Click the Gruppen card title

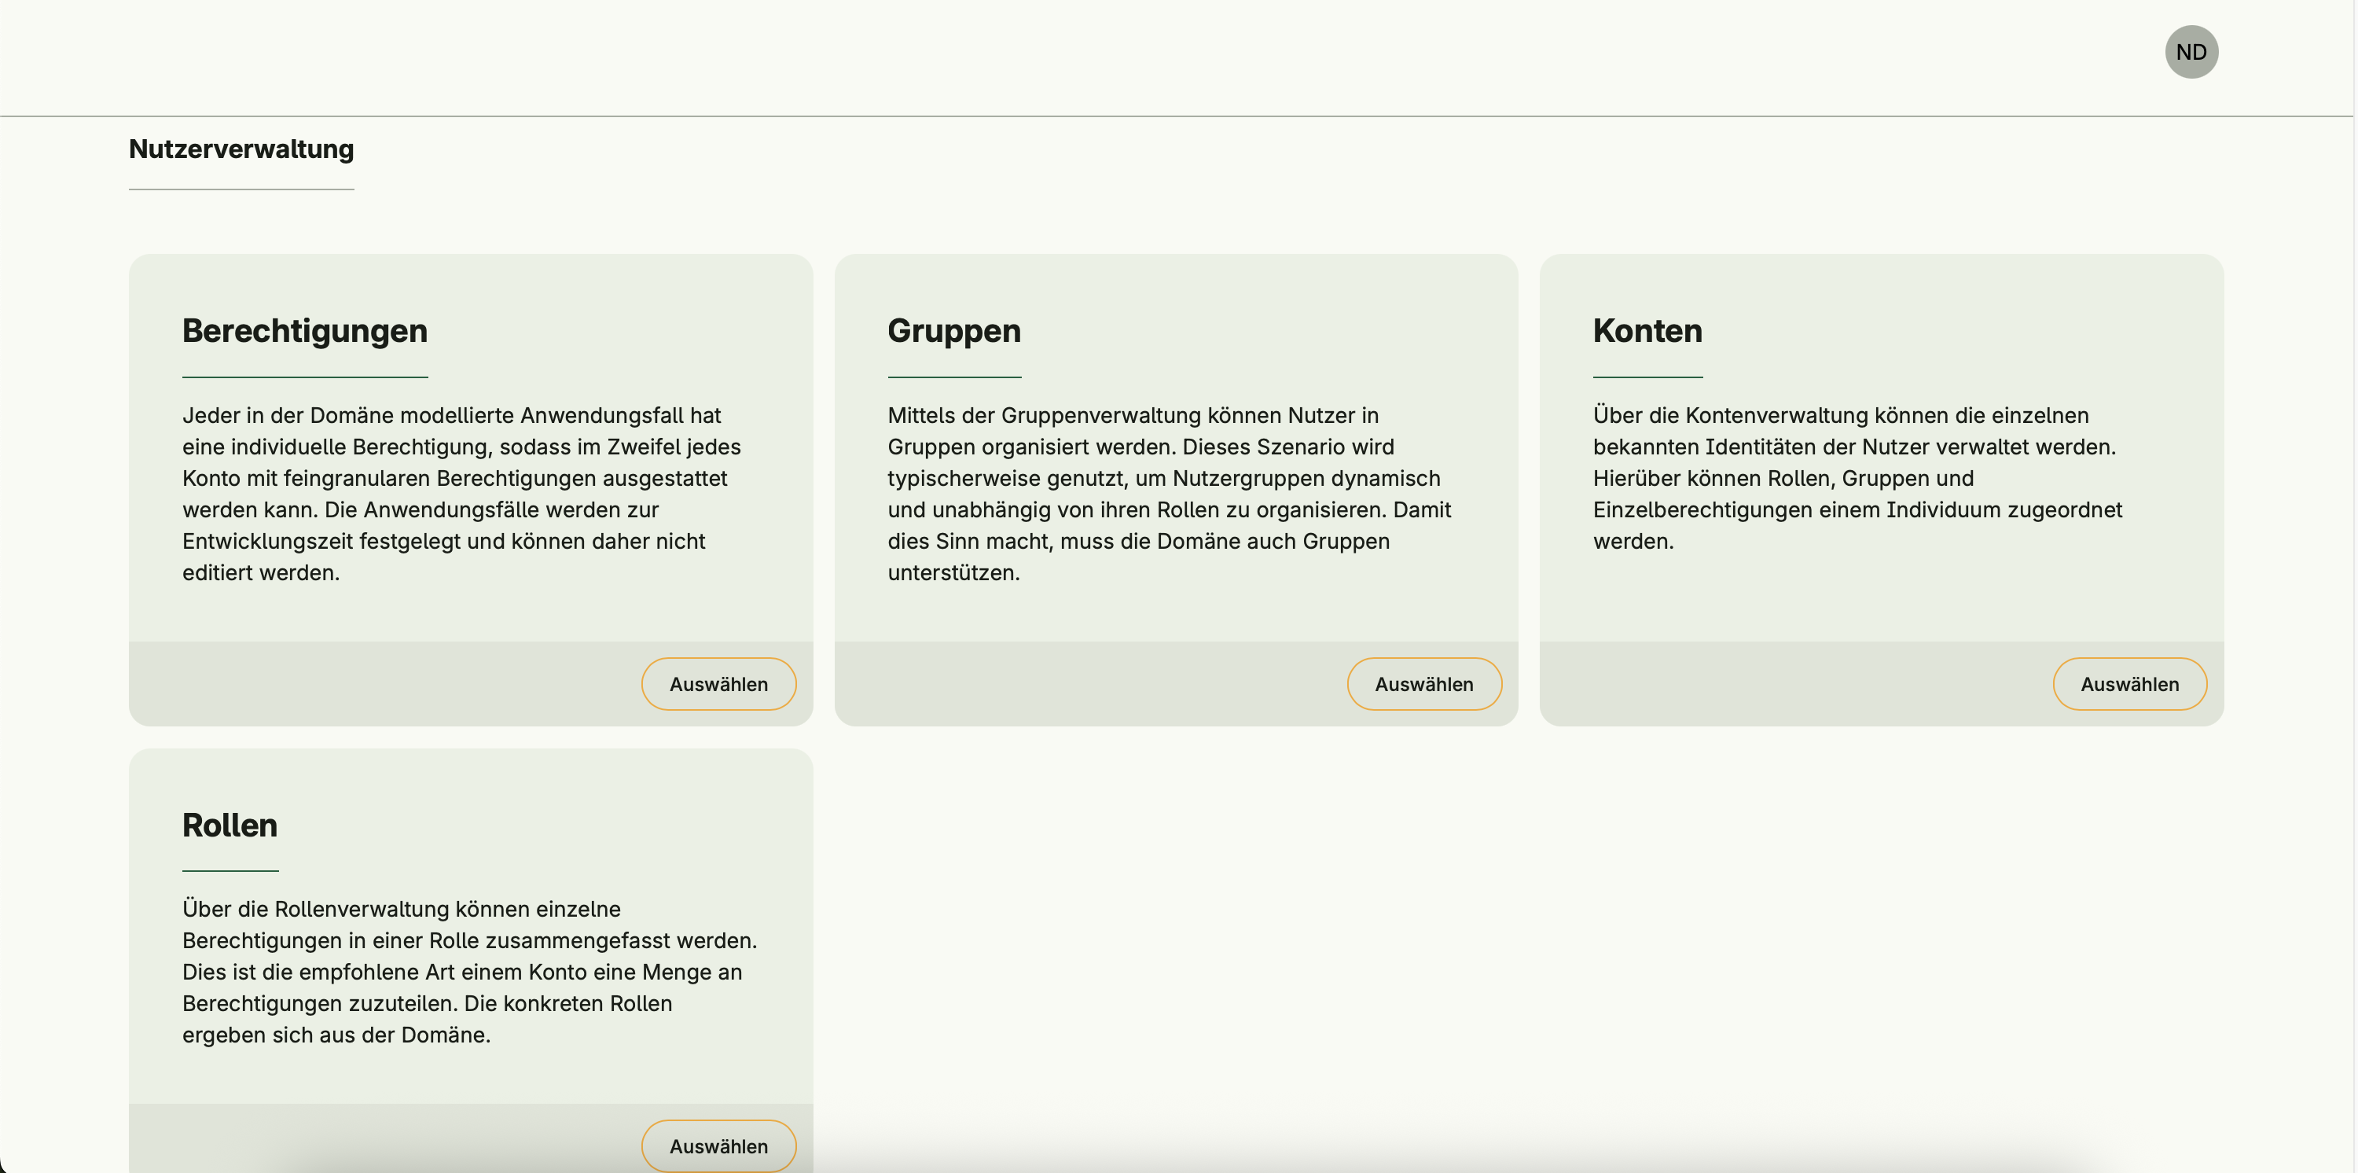[x=954, y=330]
